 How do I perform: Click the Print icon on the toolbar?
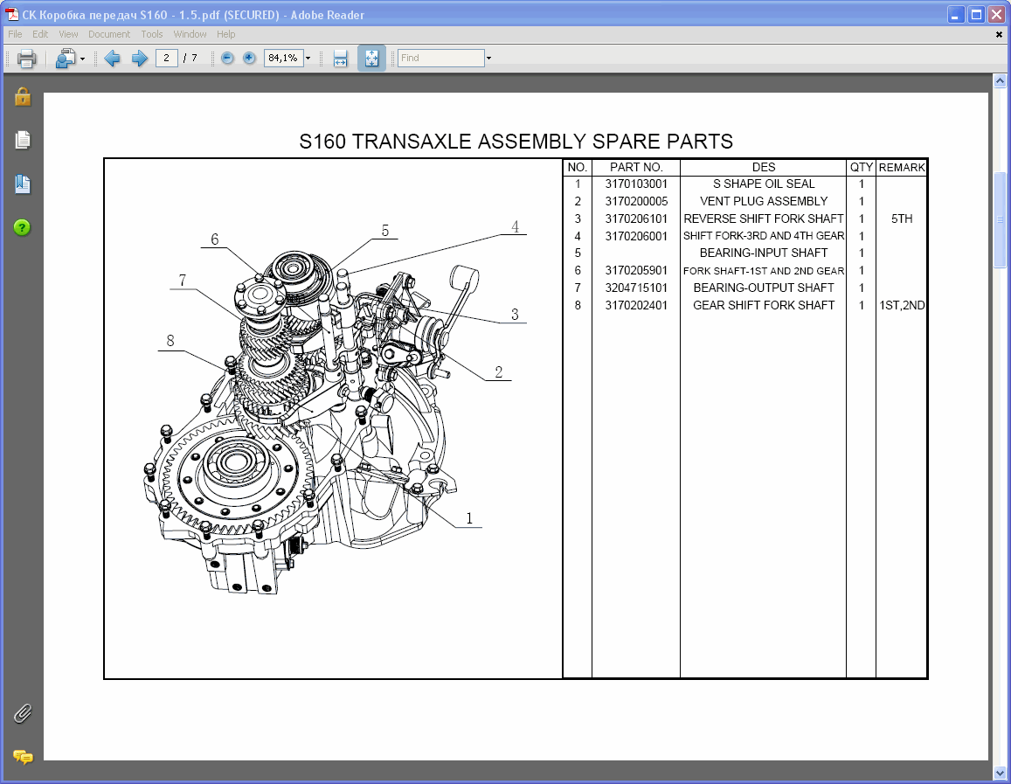(26, 59)
